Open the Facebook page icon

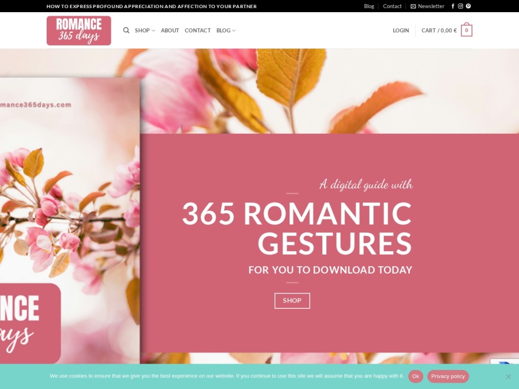[x=453, y=6]
